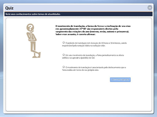157x117 pixels.
Task: Click the line 'responsável pela variação diária na radiação solar'
Action: tap(84, 46)
